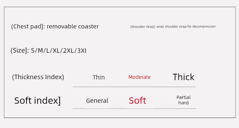Click the (Size] label

click(19, 50)
